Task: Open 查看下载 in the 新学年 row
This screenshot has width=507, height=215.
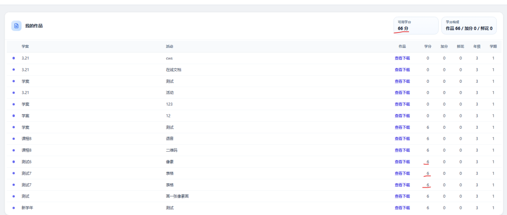Action: pos(402,208)
